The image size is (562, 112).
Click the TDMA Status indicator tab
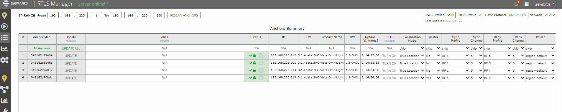[469, 15]
